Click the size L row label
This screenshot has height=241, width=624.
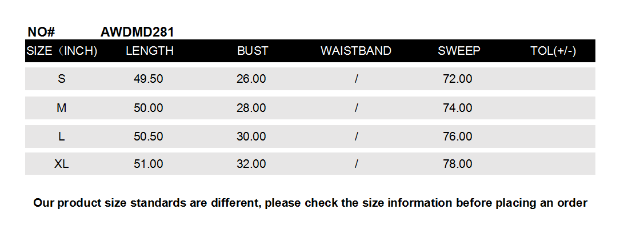click(x=62, y=136)
